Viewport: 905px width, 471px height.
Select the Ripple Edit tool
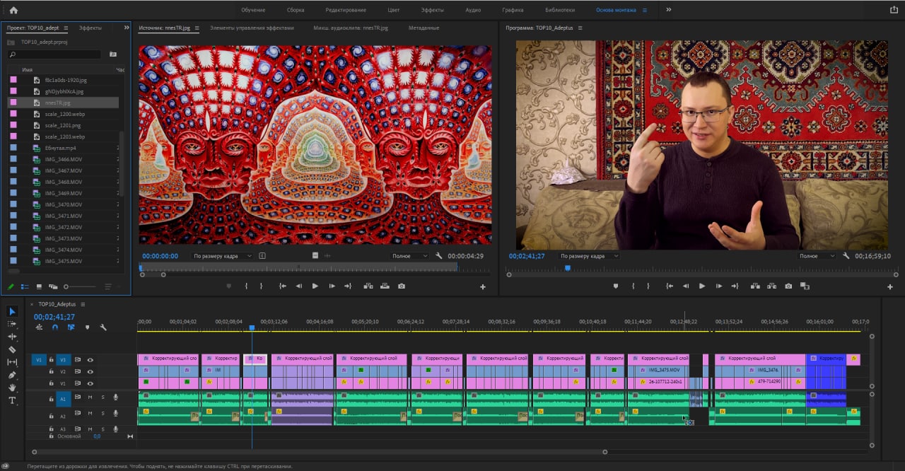coord(12,337)
